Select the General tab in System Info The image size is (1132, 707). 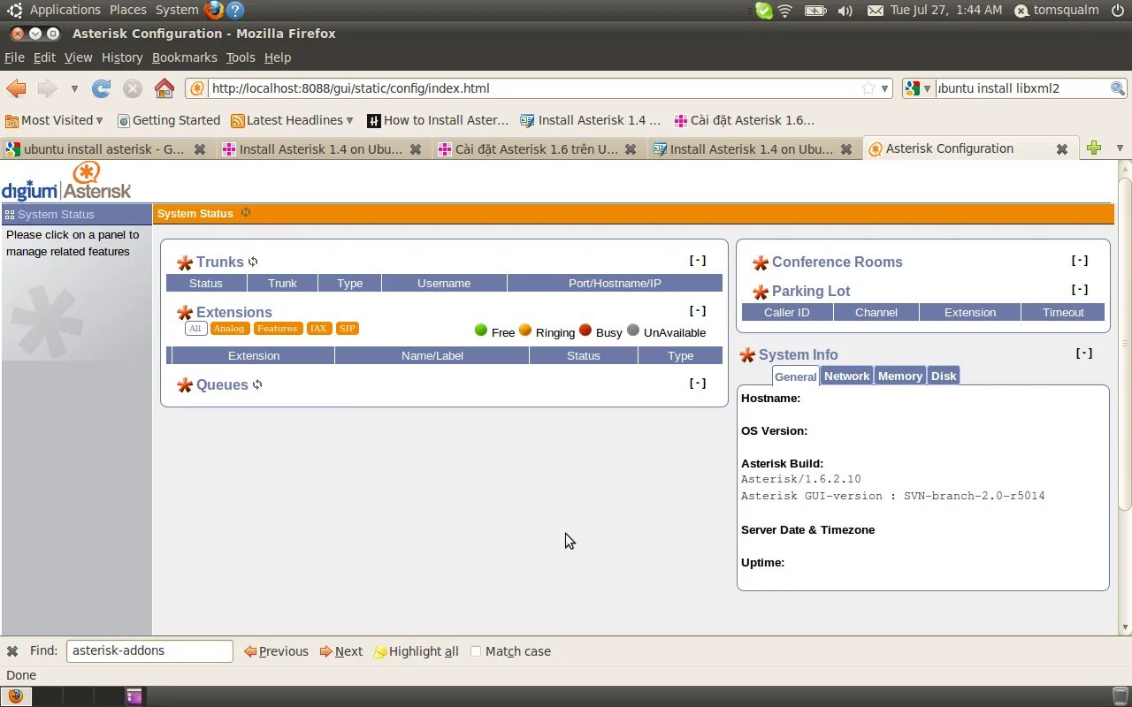coord(795,376)
